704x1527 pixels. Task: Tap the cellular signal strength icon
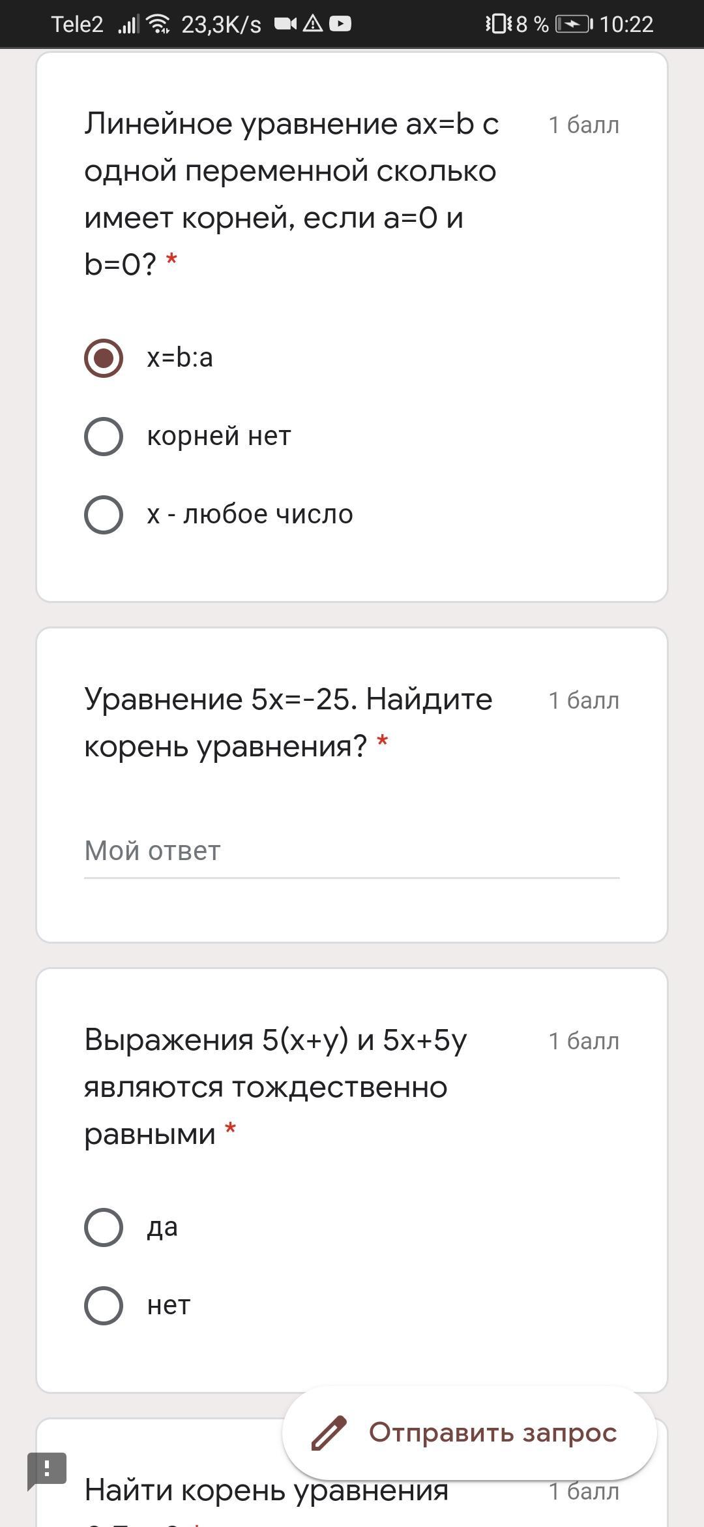pyautogui.click(x=128, y=25)
